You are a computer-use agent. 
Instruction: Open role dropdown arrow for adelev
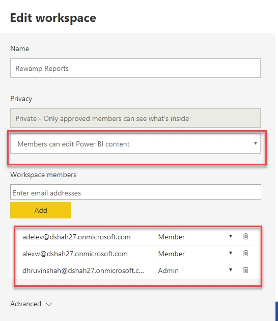coord(231,236)
